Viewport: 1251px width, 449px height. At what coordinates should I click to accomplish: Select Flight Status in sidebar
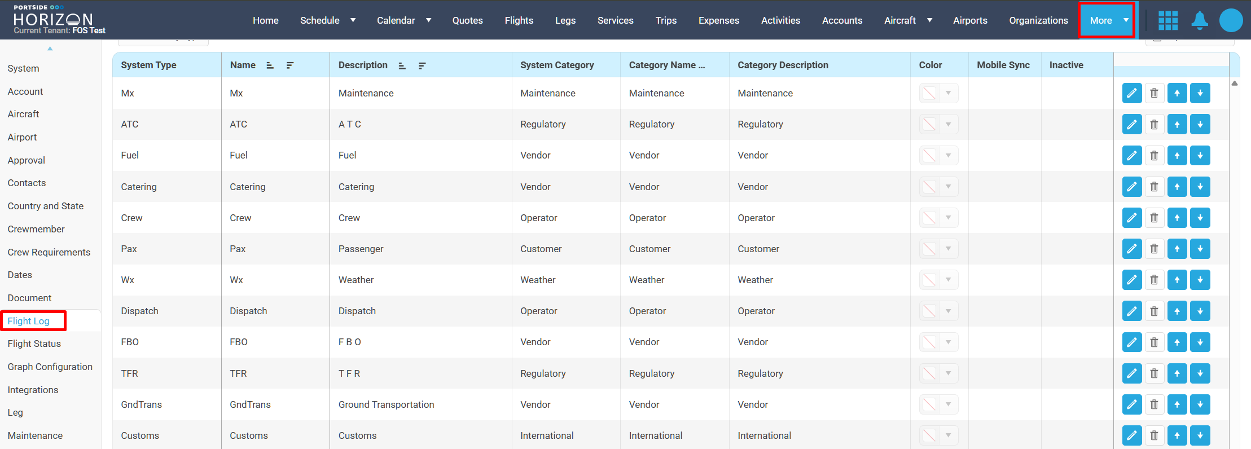34,344
